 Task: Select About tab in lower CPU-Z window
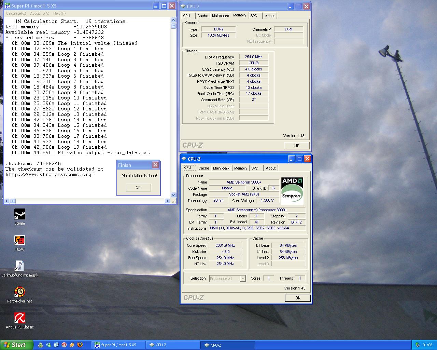(271, 168)
